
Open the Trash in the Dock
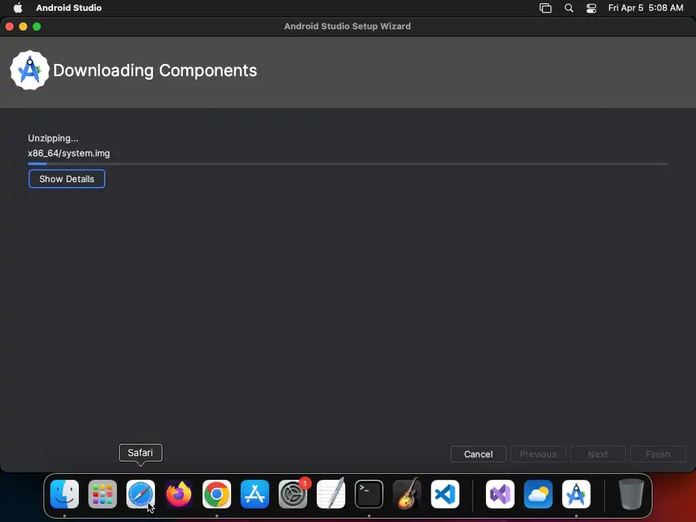631,494
